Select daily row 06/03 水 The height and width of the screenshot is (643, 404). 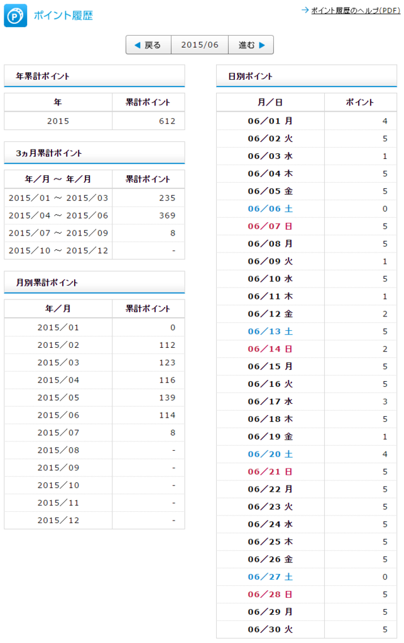(307, 156)
